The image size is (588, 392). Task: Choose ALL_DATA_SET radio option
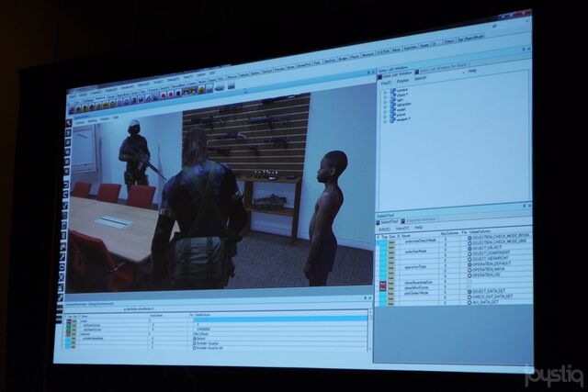click(469, 302)
